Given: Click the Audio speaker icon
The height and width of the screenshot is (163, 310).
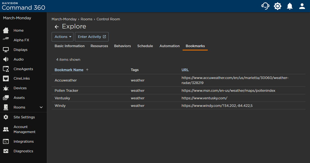Looking at the screenshot, I should click(6, 59).
